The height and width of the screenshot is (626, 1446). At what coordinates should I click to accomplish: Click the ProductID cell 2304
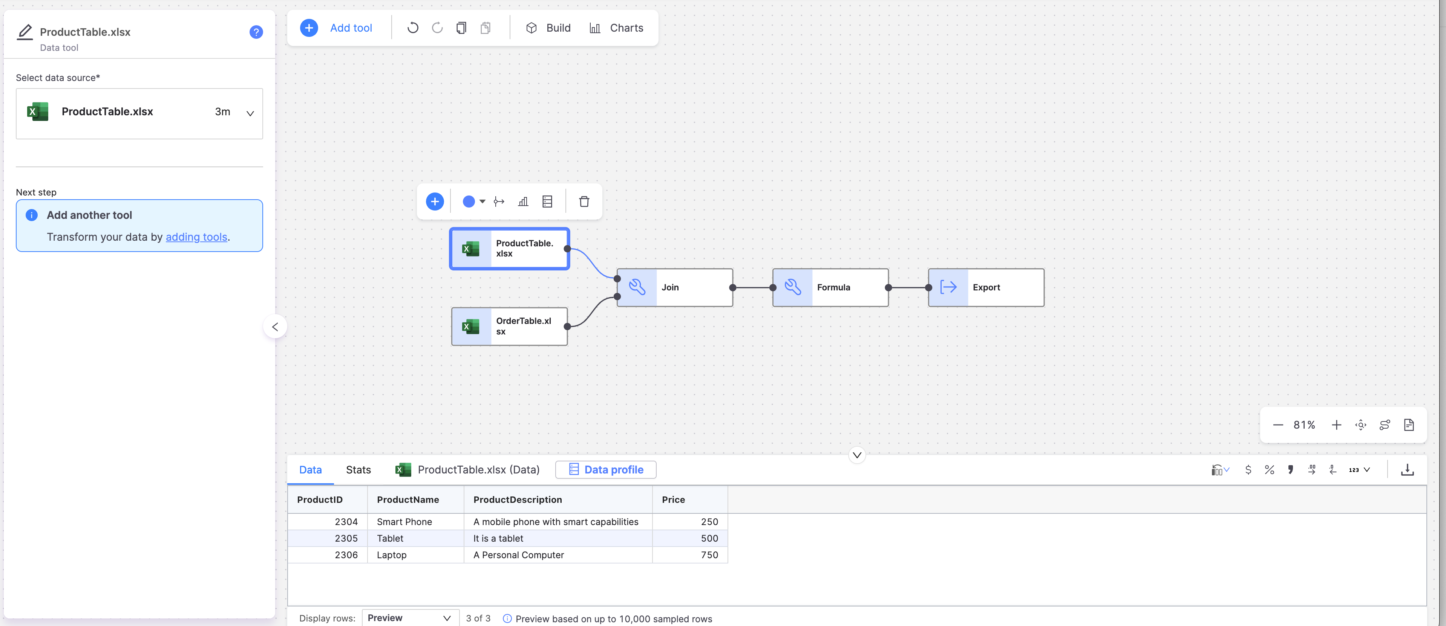[x=328, y=522]
